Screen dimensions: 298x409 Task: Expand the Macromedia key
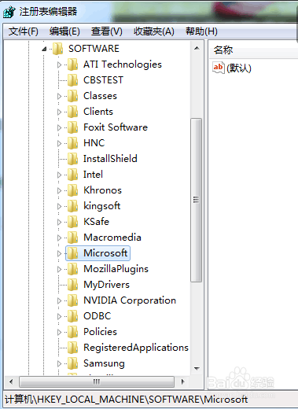[x=59, y=238]
